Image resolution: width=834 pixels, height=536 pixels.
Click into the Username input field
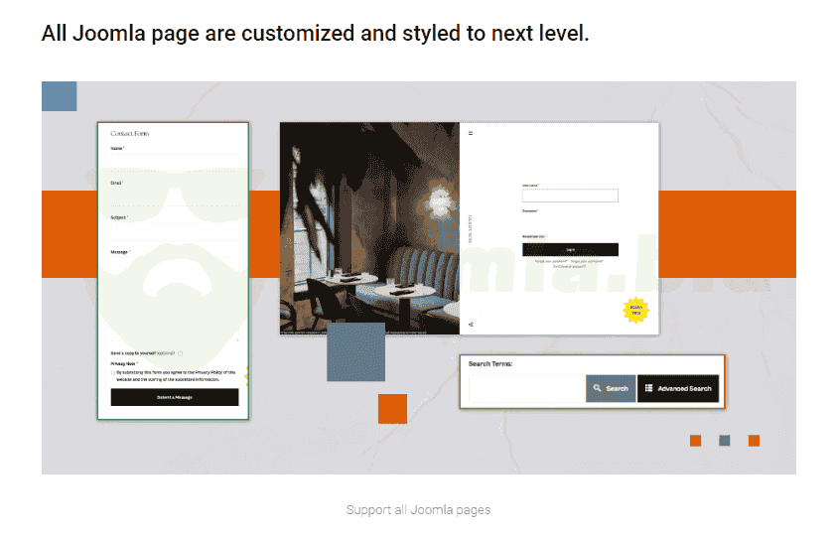click(x=570, y=196)
